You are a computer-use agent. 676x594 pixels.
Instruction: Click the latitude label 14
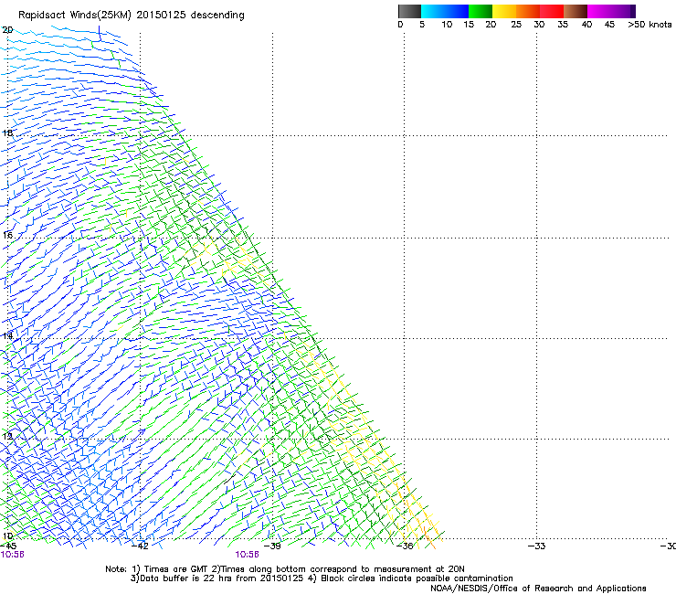[x=7, y=335]
